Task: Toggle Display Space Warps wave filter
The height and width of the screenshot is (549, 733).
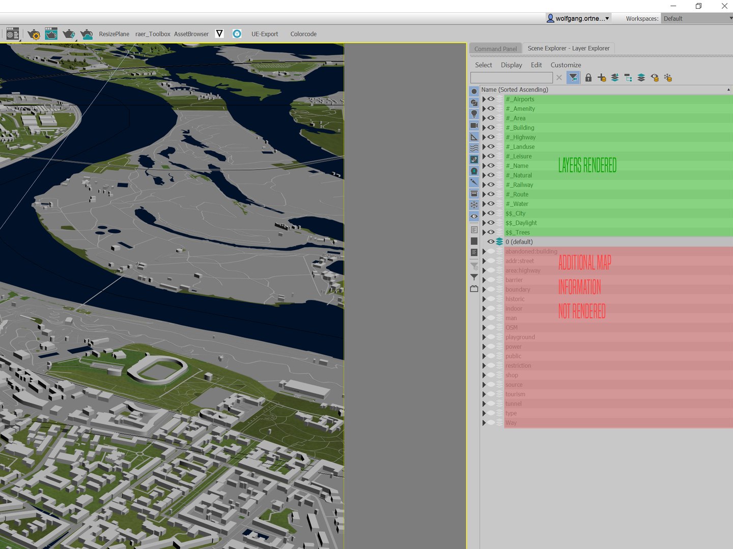Action: coord(474,148)
